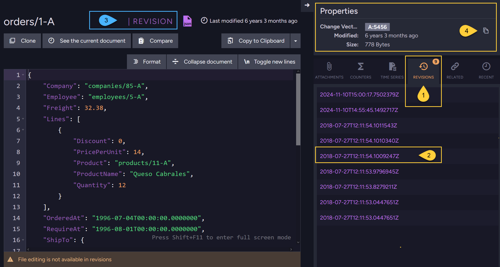Click the JSON file icon beside REVISION
Viewport: 500px width, 267px height.
pyautogui.click(x=187, y=21)
